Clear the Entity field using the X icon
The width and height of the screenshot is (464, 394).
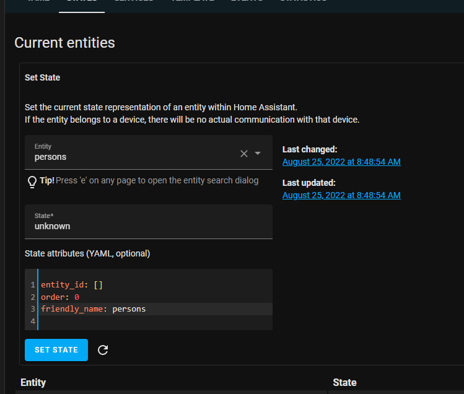[x=244, y=154]
